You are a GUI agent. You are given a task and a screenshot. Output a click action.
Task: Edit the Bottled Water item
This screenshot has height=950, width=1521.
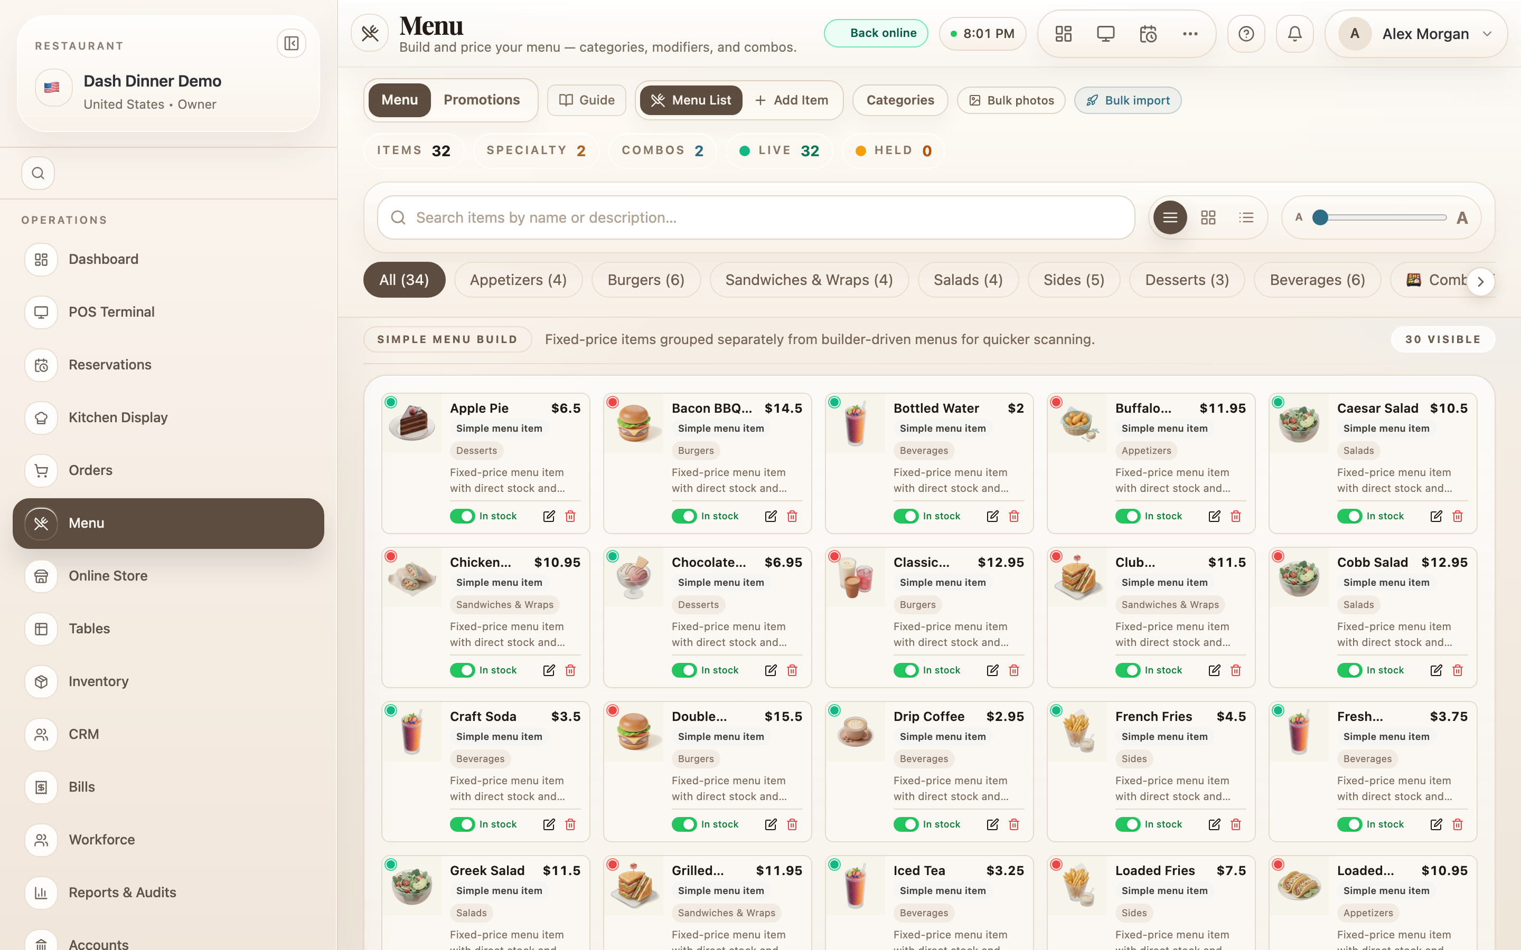click(x=992, y=516)
